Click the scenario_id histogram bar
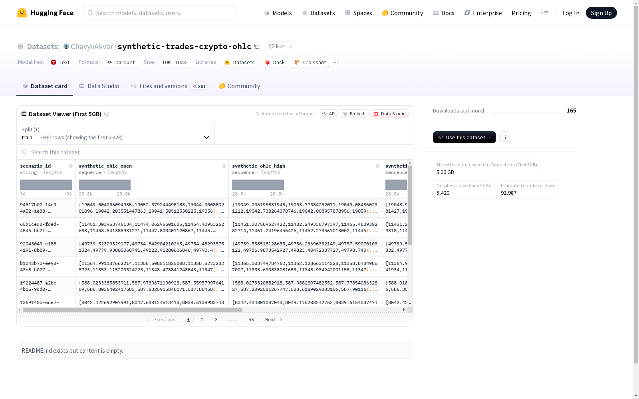 pos(46,185)
